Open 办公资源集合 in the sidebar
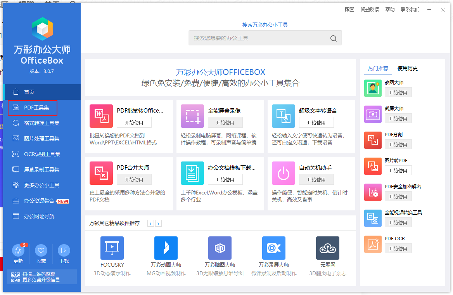Viewport: 453px width, 295px height. tap(42, 201)
